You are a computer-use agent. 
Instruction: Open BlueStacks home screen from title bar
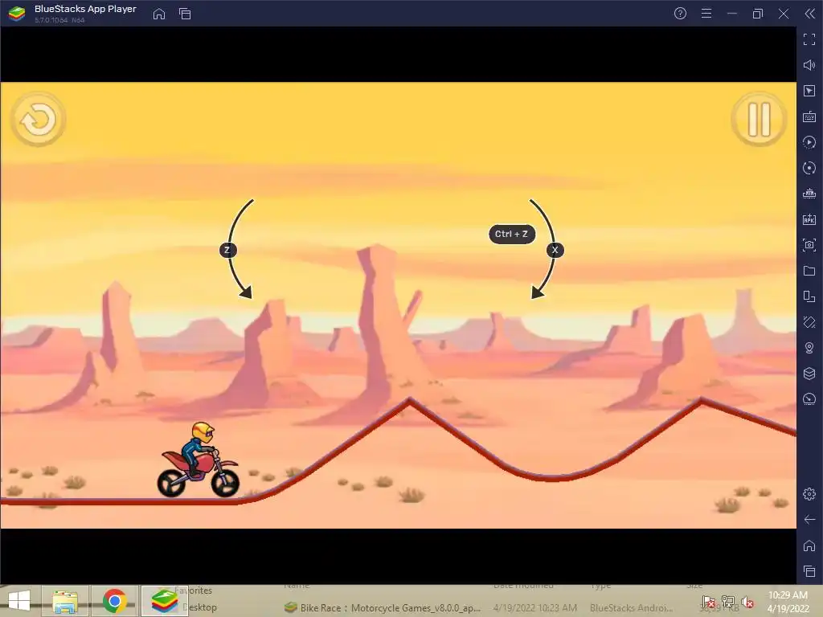click(x=159, y=14)
